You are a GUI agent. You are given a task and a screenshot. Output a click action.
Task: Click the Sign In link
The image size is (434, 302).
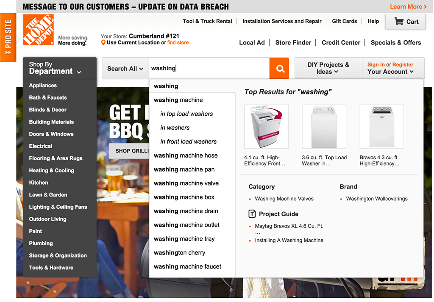click(376, 65)
